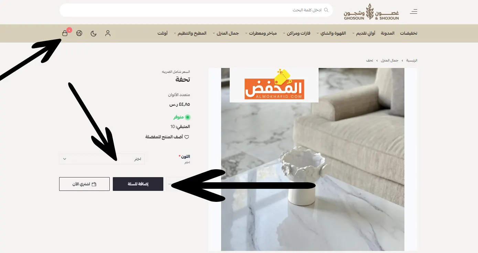Open the أوتلت menu item

pyautogui.click(x=163, y=33)
